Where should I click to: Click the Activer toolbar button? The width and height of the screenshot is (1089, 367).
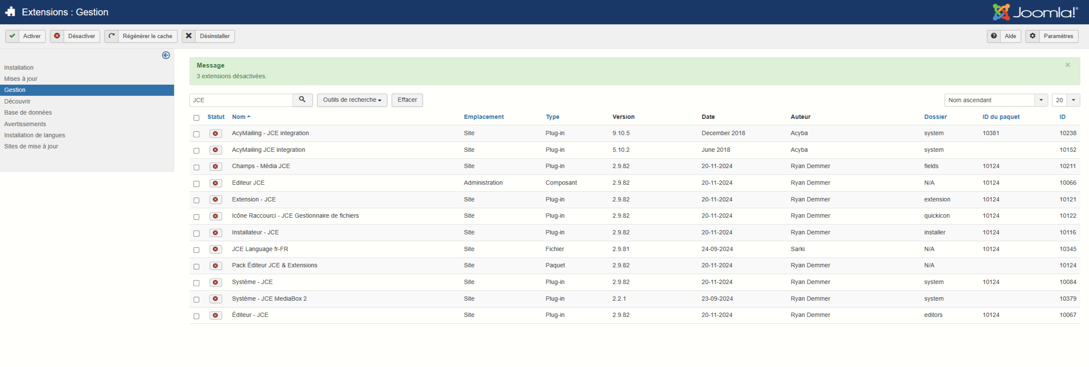click(x=25, y=36)
